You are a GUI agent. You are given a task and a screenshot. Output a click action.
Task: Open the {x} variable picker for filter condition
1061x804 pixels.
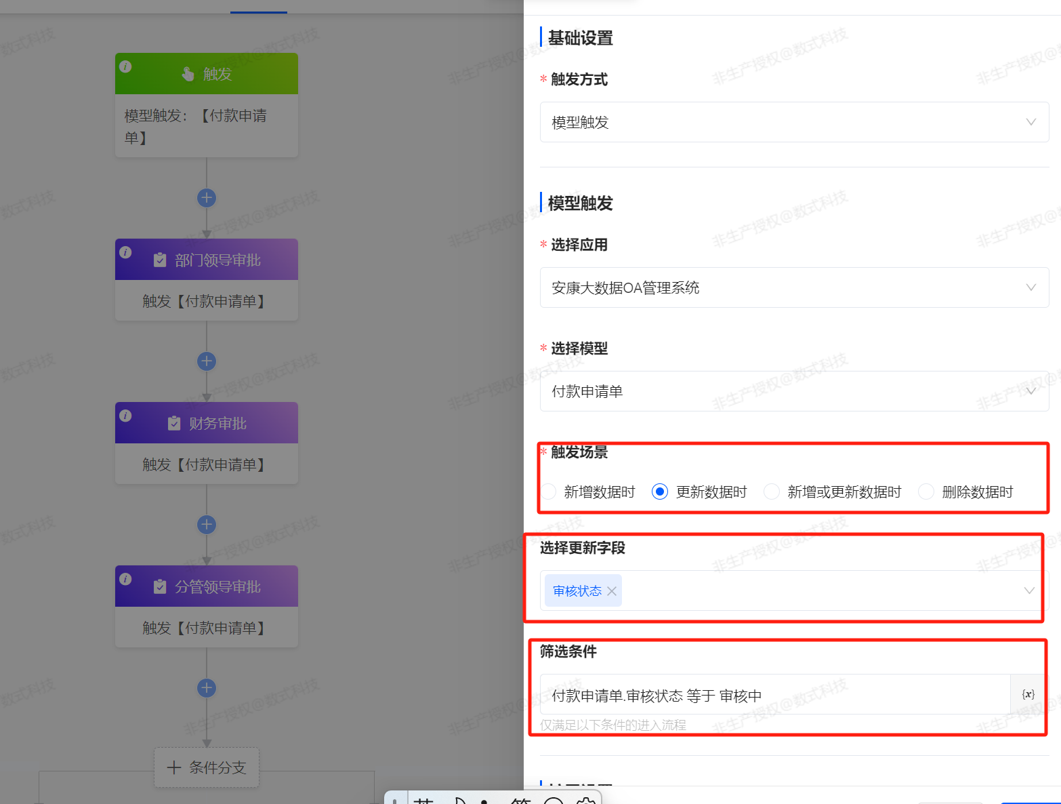click(x=1028, y=694)
